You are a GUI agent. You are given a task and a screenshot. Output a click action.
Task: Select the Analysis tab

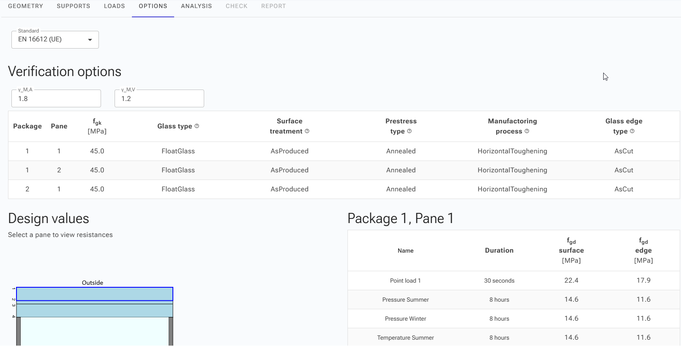tap(196, 6)
